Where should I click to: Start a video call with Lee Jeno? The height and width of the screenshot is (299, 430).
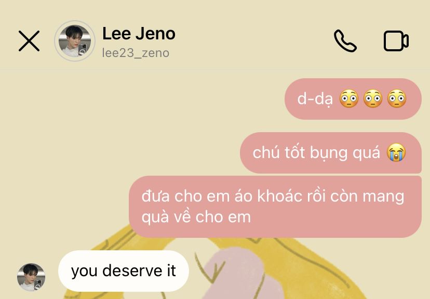(x=396, y=41)
